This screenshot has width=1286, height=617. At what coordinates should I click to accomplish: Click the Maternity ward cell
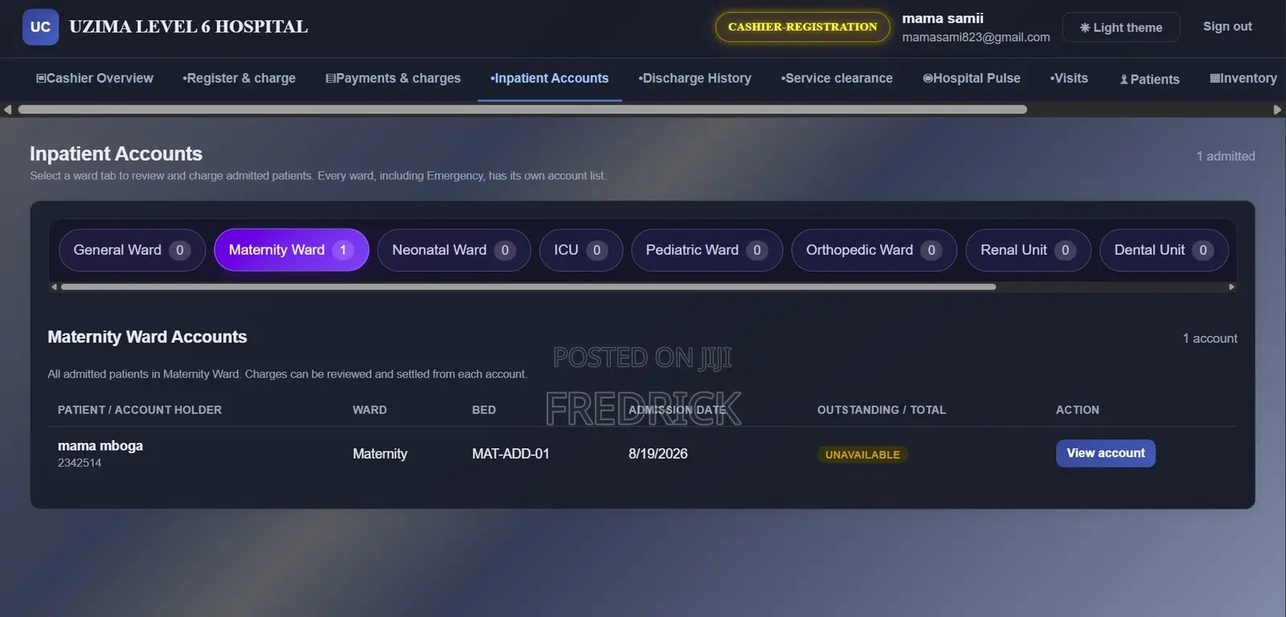point(379,454)
